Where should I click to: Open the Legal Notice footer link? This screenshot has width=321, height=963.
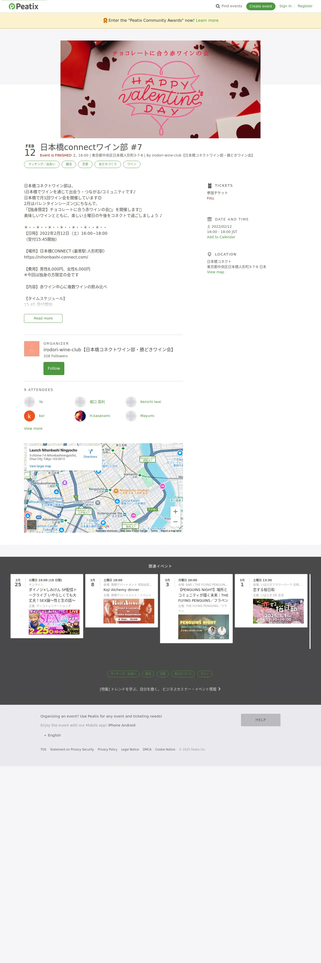130,749
